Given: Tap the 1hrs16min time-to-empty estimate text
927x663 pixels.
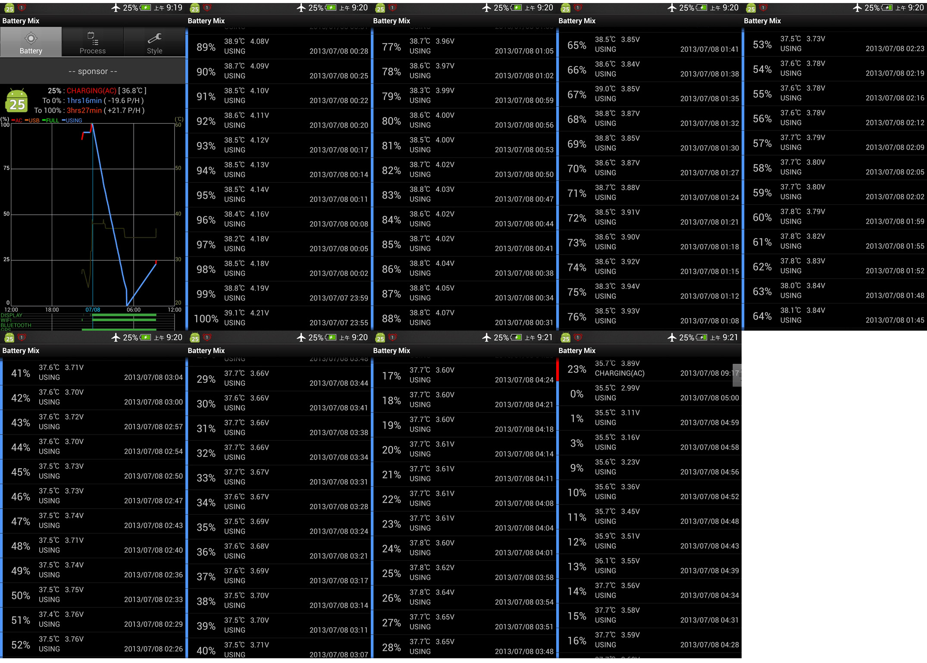Looking at the screenshot, I should click(84, 100).
